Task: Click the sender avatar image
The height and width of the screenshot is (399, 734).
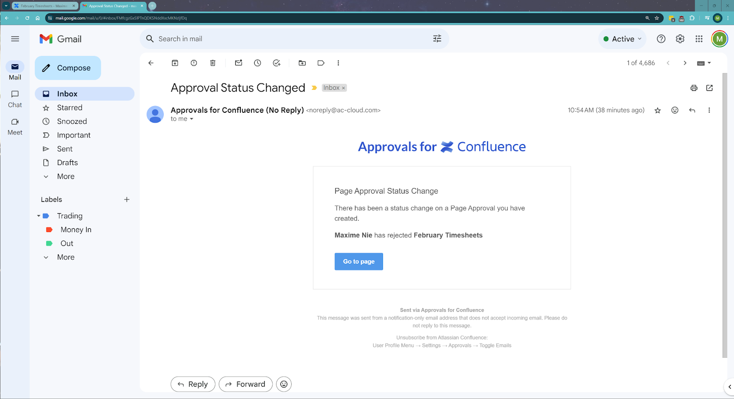Action: click(x=155, y=114)
